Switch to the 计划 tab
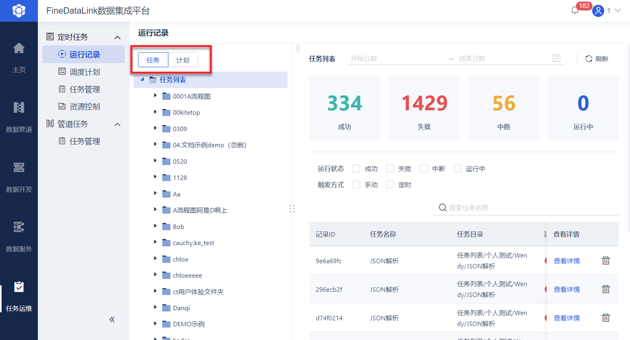 (x=183, y=60)
